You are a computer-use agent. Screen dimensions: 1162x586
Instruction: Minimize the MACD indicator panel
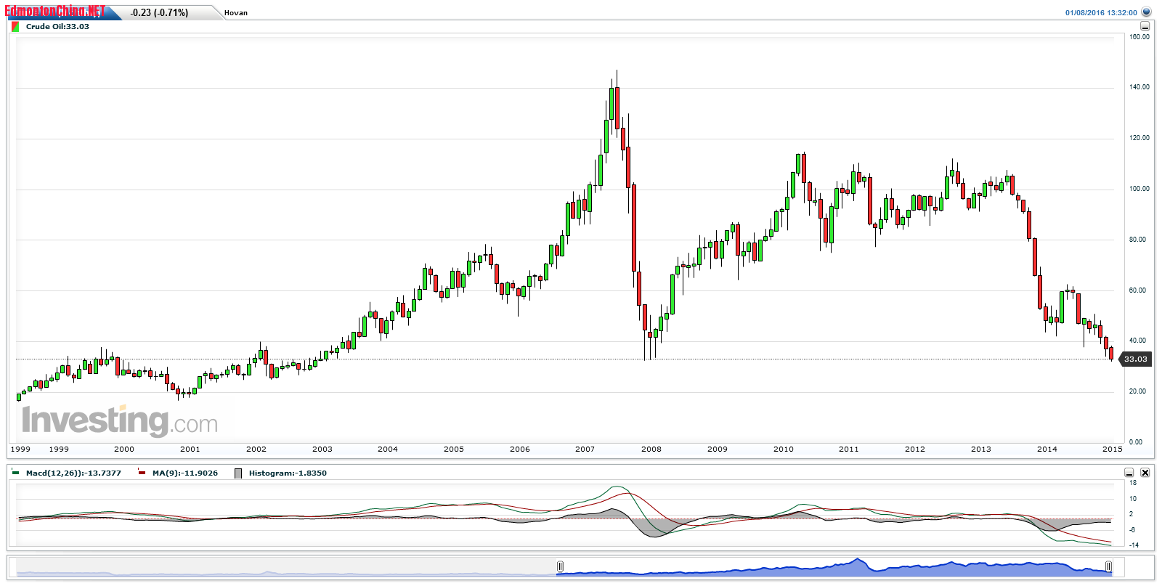click(x=1129, y=473)
